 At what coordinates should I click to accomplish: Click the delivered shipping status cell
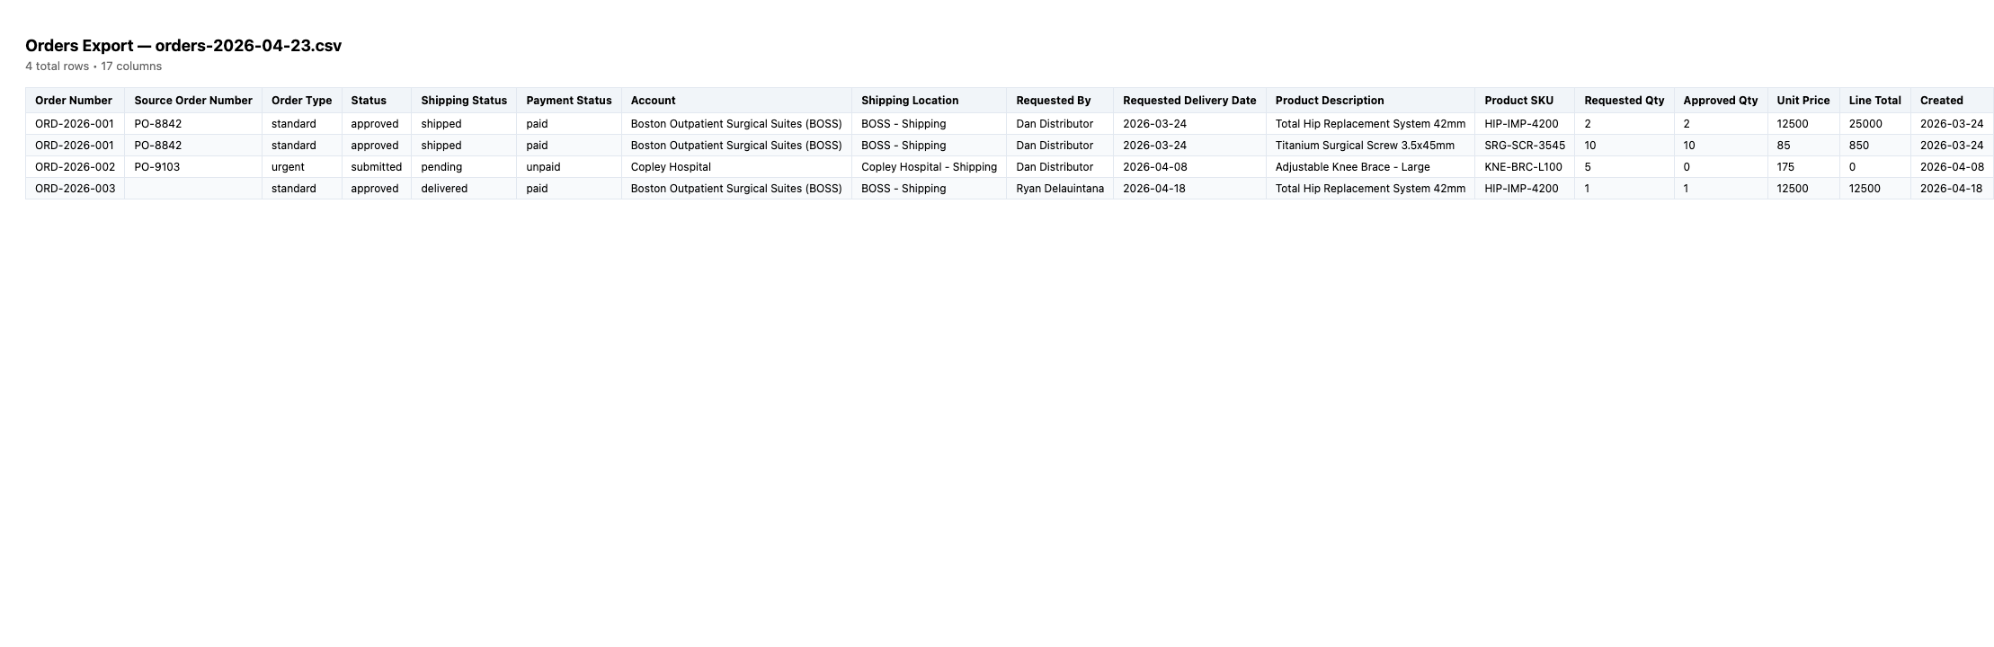(464, 189)
